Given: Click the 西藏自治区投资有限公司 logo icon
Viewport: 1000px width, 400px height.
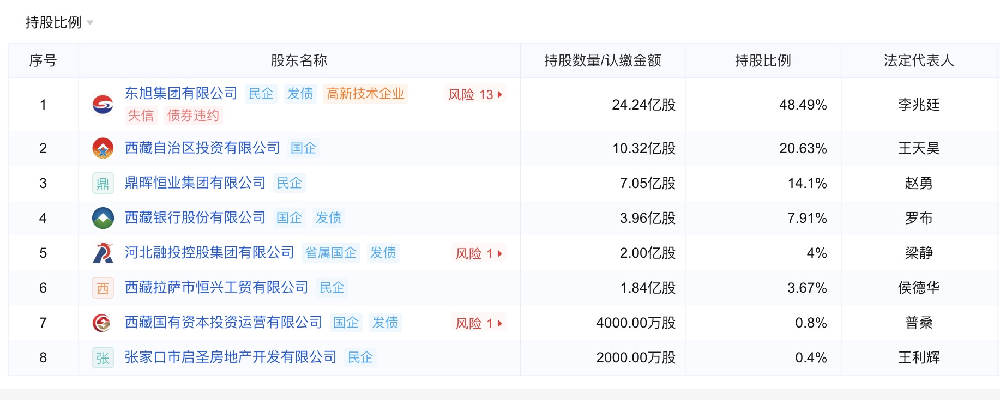Looking at the screenshot, I should click(103, 148).
